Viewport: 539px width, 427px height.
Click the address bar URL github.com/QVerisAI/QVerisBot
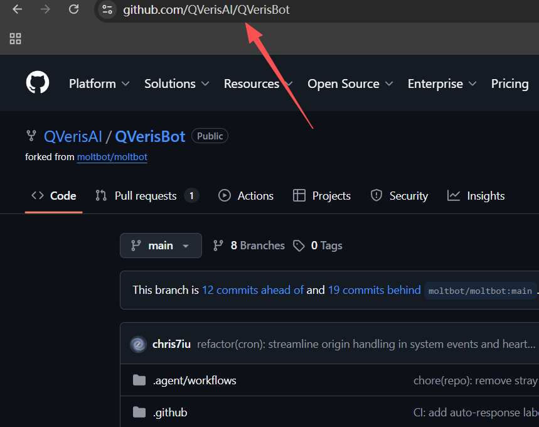click(206, 9)
